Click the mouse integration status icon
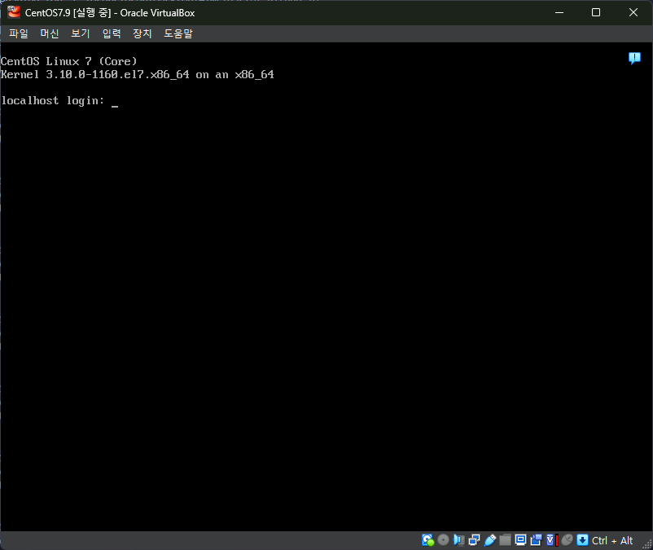This screenshot has width=653, height=550. pyautogui.click(x=568, y=540)
